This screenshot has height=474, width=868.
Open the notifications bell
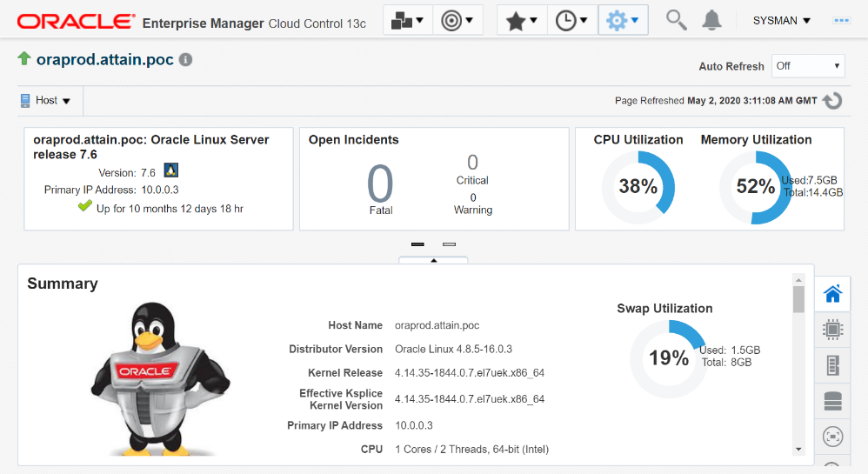click(x=711, y=19)
